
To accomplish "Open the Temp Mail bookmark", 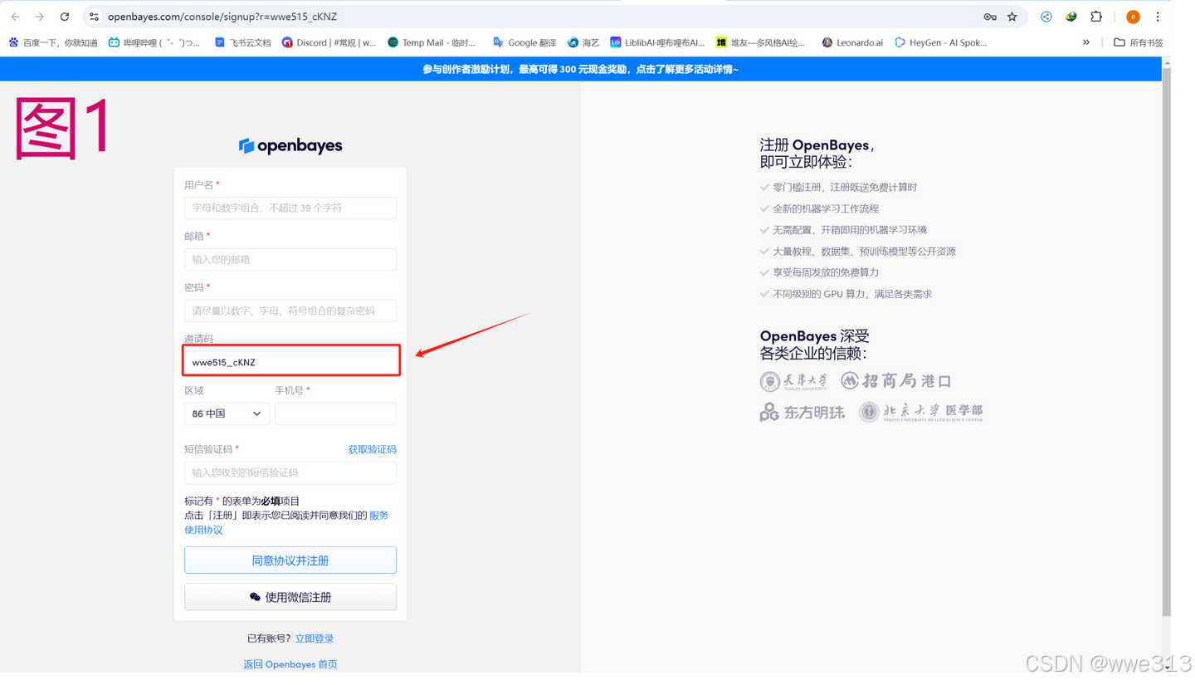I will [434, 42].
